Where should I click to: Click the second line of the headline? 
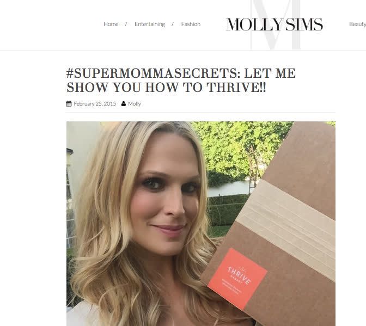click(x=166, y=88)
